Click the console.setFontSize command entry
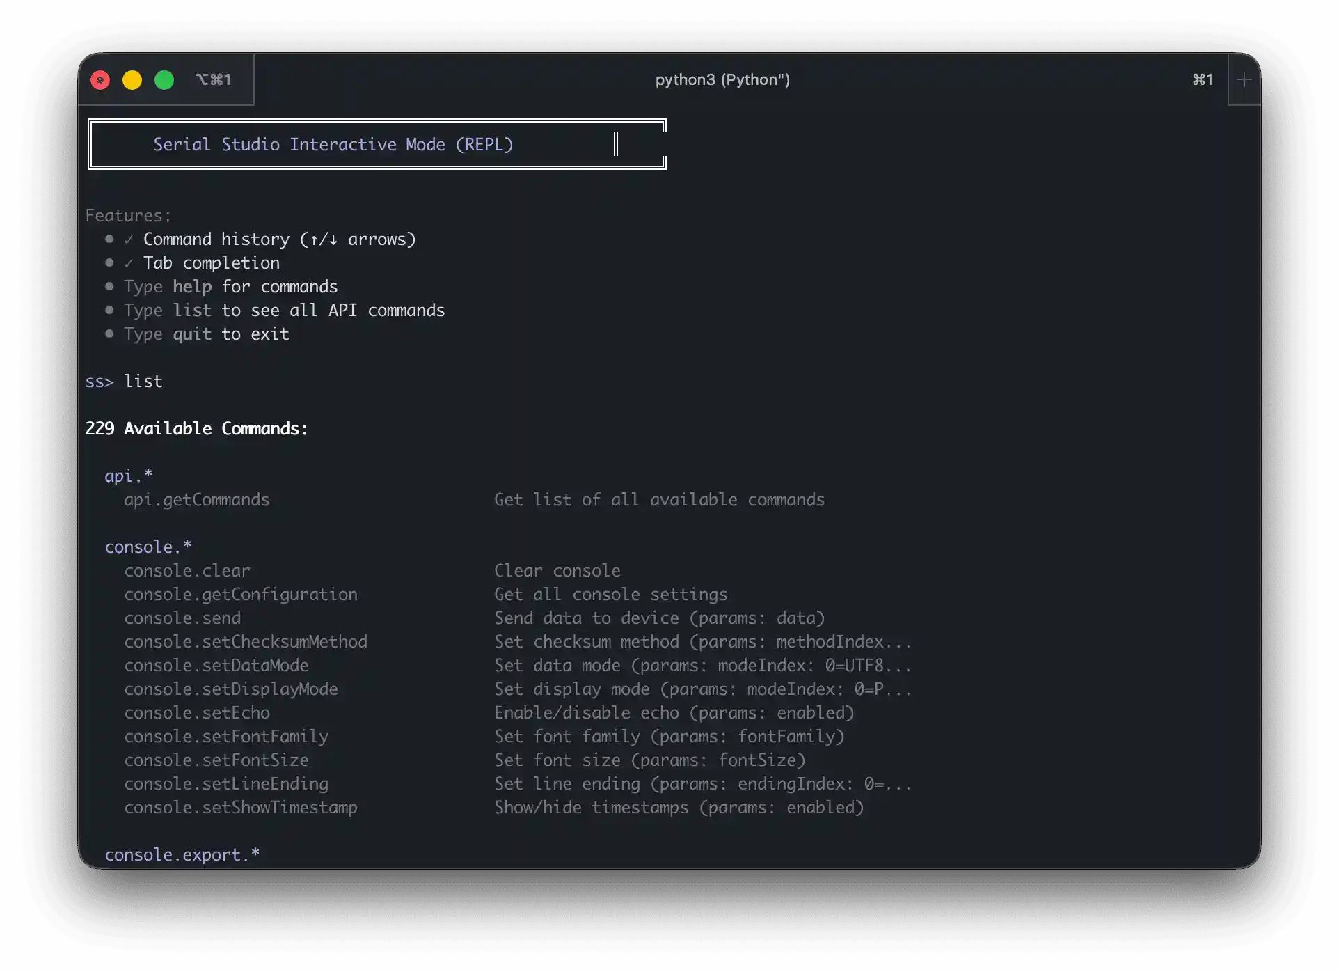Screen dimensions: 1339x972 216,760
